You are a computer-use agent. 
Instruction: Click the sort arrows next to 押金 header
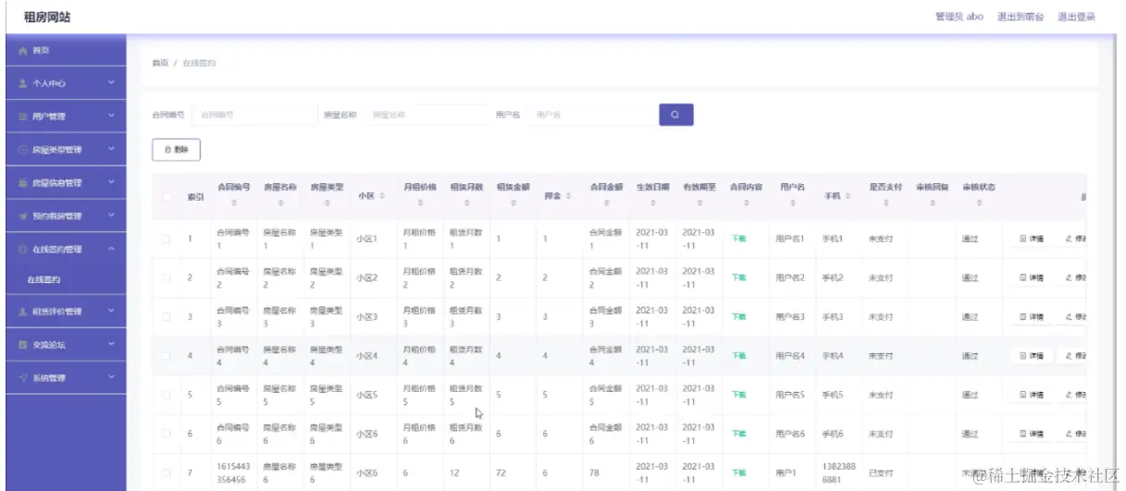567,196
